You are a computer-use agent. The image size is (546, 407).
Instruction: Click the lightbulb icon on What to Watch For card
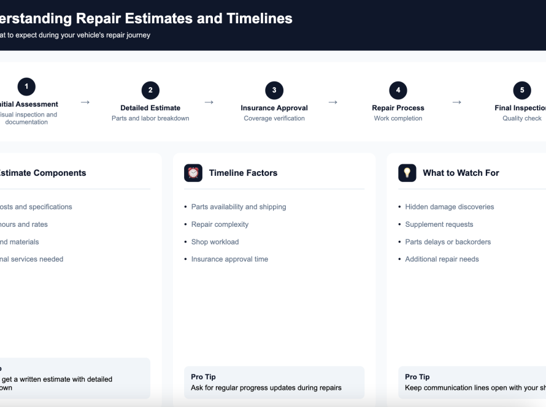(x=407, y=173)
